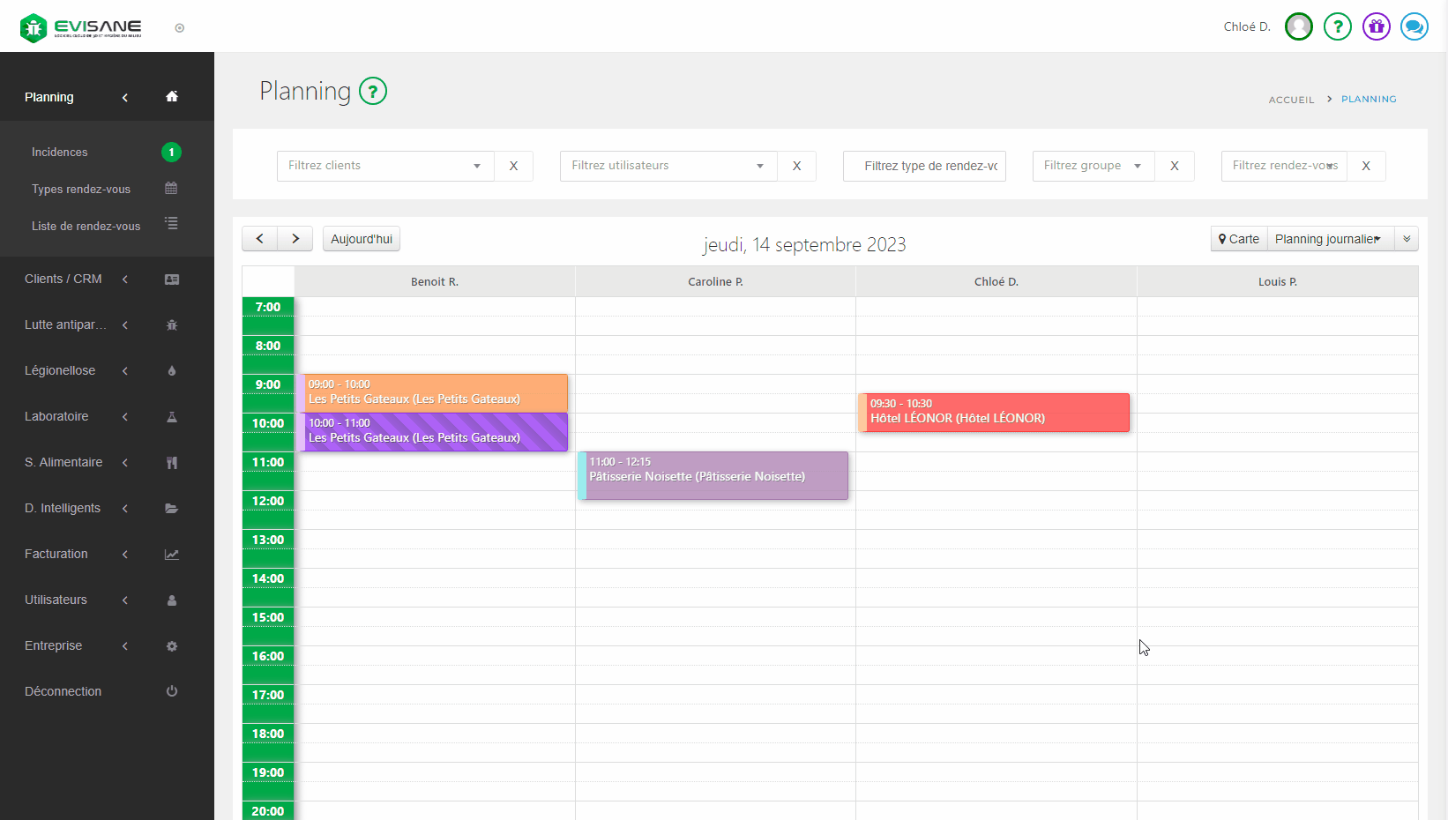Click the Filtrez type de rendez-vous field

coord(924,166)
